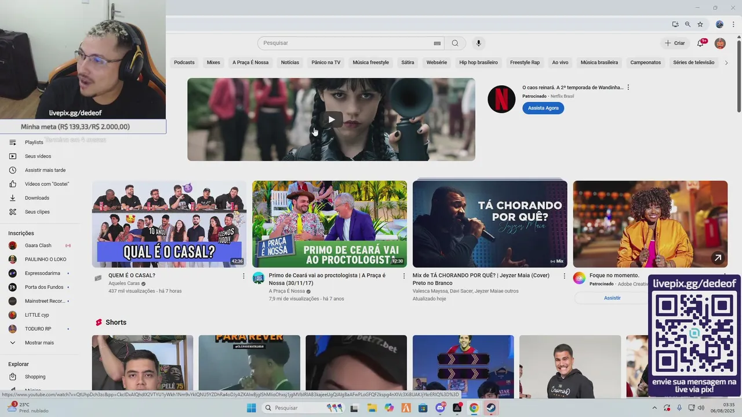Click the Assista Agora button
Screen dimensions: 742x417
(543, 108)
